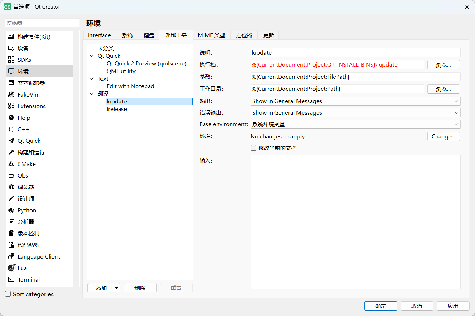Open the Lua category icon
The width and height of the screenshot is (475, 316).
(12, 268)
